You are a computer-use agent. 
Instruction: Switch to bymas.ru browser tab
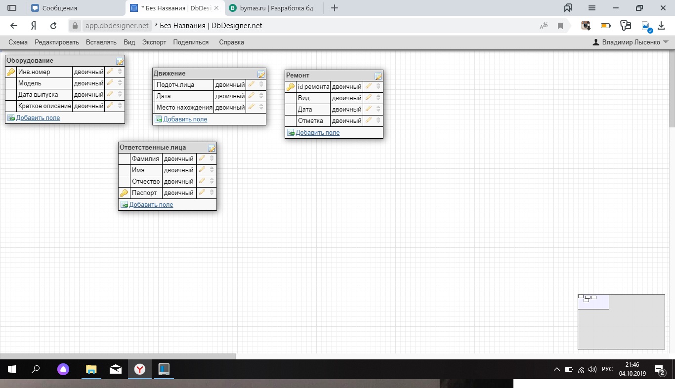click(x=275, y=8)
